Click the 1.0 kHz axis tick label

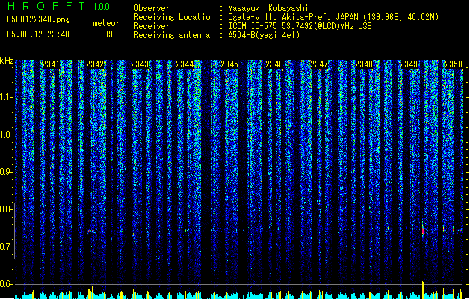(x=6, y=135)
